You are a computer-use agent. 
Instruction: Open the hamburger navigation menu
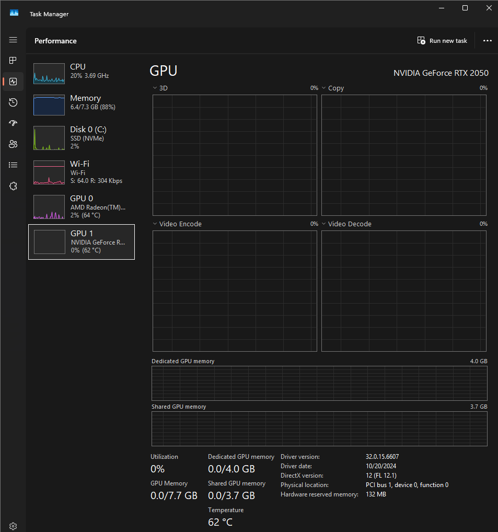point(13,40)
